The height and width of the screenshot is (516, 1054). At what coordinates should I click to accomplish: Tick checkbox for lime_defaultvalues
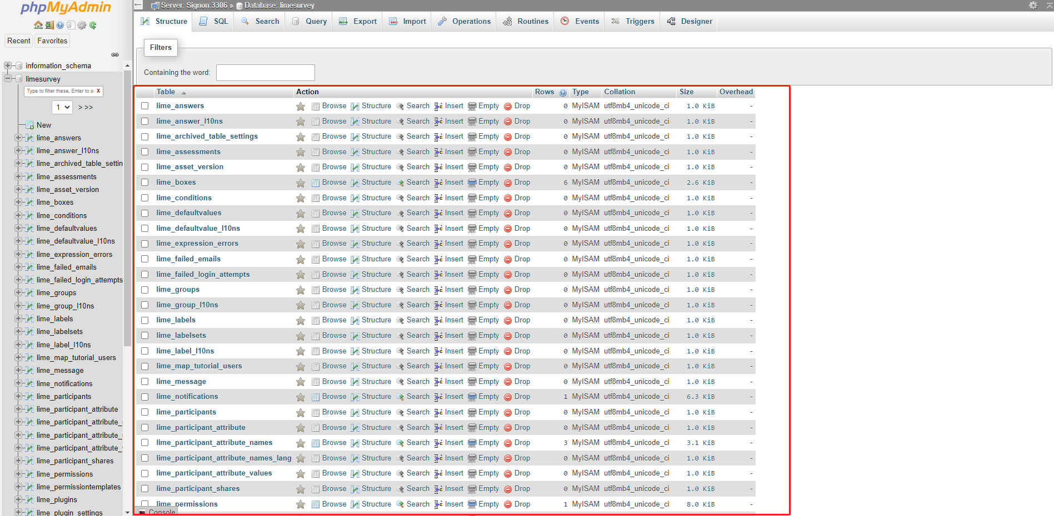[145, 213]
